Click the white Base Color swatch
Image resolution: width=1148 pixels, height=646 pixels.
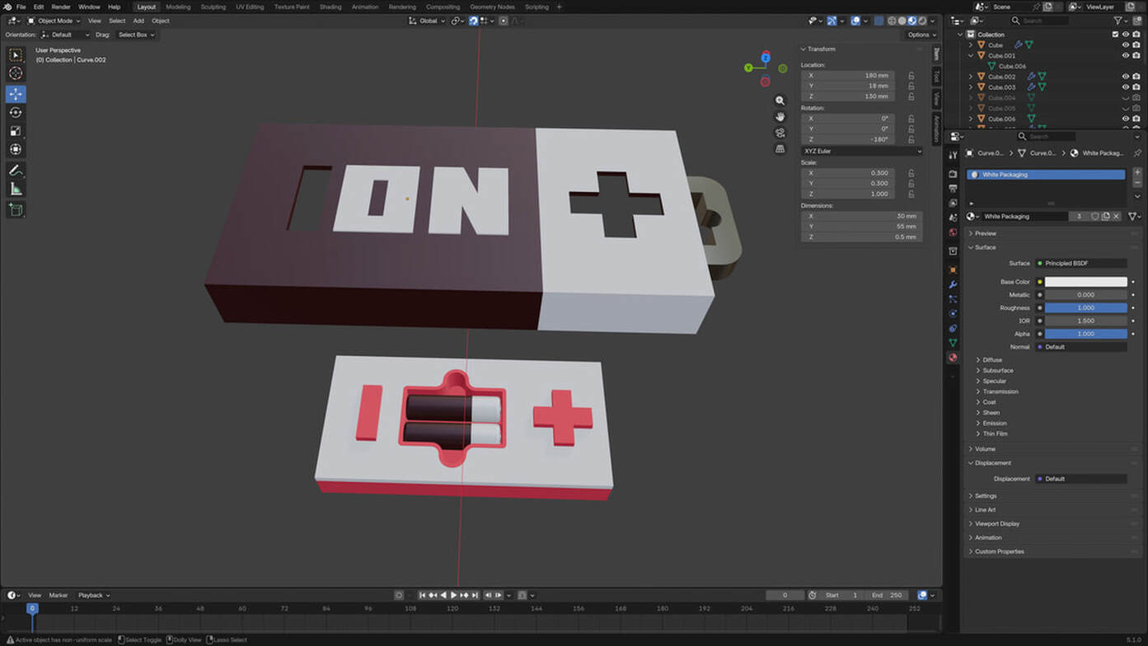1085,282
